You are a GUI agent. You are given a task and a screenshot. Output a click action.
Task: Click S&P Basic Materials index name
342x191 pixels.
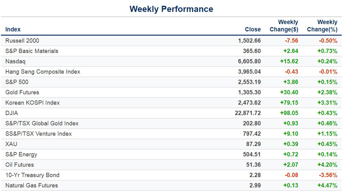pyautogui.click(x=32, y=51)
